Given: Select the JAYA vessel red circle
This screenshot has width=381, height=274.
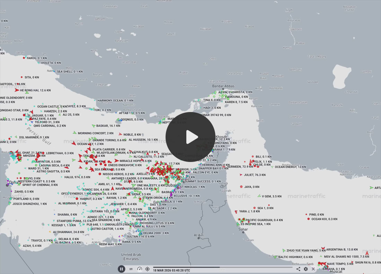Looking at the screenshot, I should click(241, 187).
